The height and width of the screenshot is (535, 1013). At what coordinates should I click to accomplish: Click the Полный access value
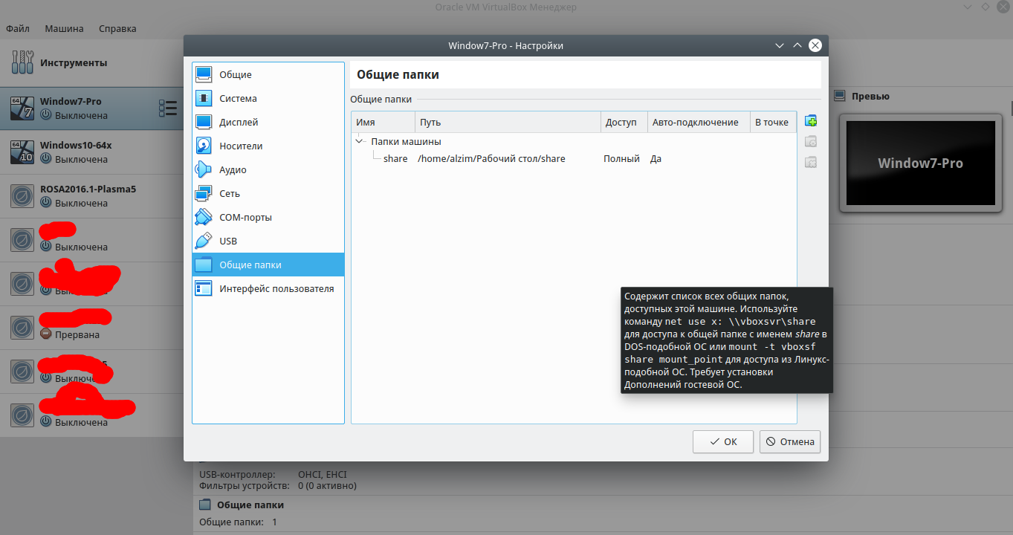coord(621,158)
